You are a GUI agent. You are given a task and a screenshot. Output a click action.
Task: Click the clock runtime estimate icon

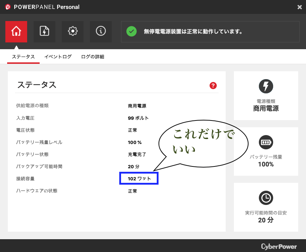tap(266, 198)
